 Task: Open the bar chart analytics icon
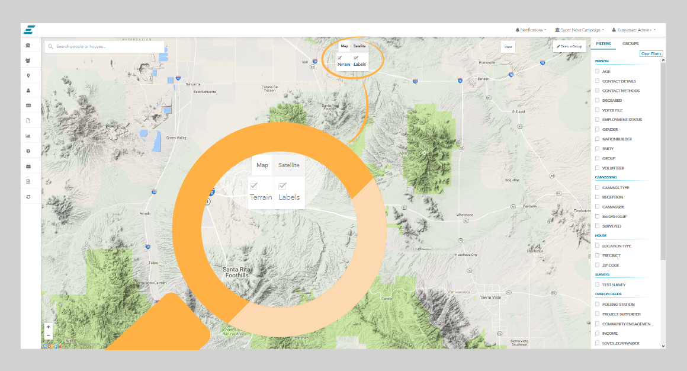[x=28, y=136]
